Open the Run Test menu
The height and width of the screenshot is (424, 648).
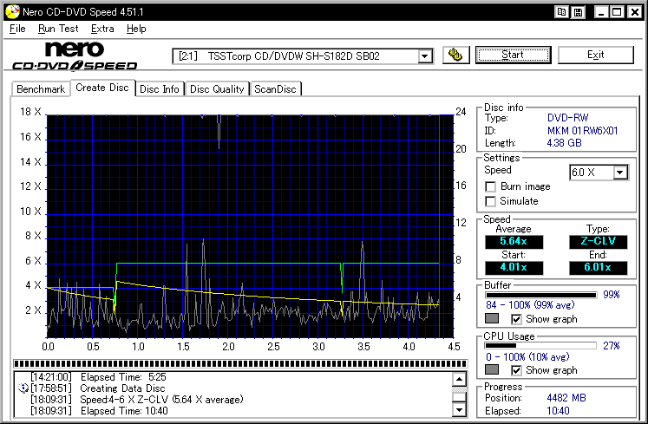[x=58, y=29]
